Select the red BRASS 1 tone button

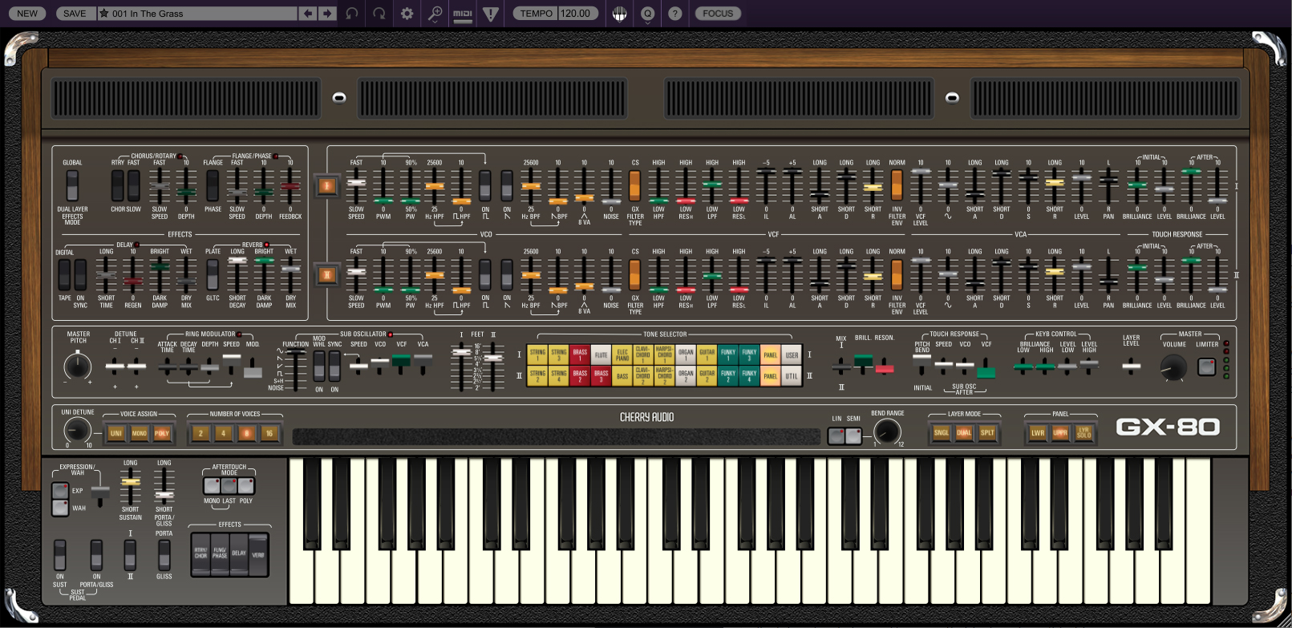point(580,355)
